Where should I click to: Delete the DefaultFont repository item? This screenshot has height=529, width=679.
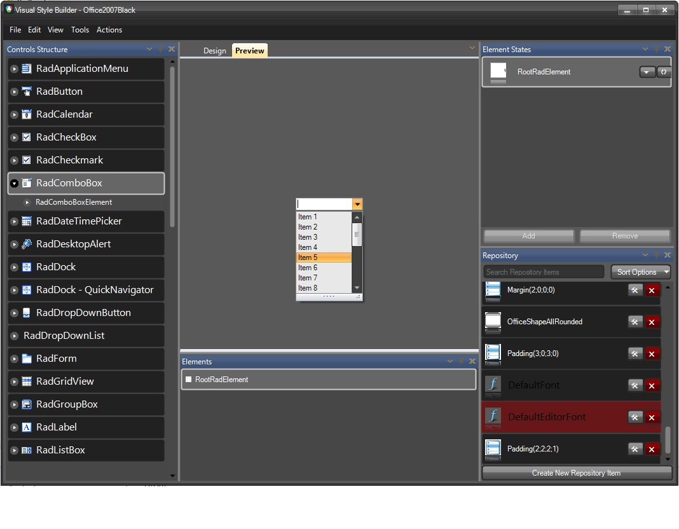(652, 386)
